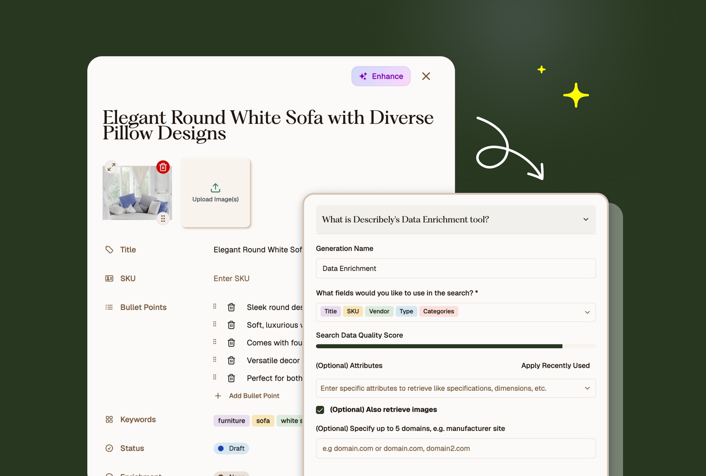Delete the 'Perfect for both' bullet
Screen dimensions: 706x476
click(x=231, y=378)
